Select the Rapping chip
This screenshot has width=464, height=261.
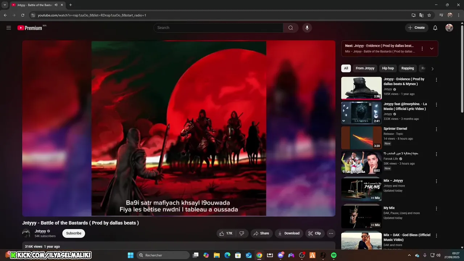coord(407,68)
